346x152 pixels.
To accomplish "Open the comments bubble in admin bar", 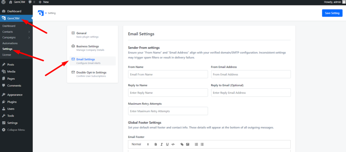I will tap(31, 2).
